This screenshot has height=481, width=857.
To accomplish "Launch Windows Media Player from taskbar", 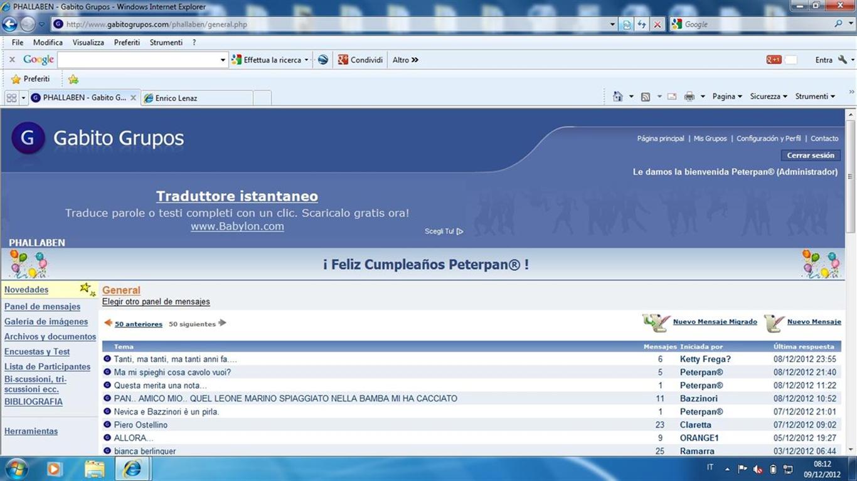I will tap(53, 468).
